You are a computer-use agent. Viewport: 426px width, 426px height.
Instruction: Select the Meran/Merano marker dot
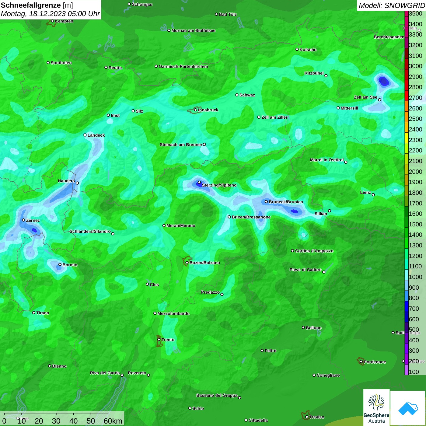click(x=164, y=225)
